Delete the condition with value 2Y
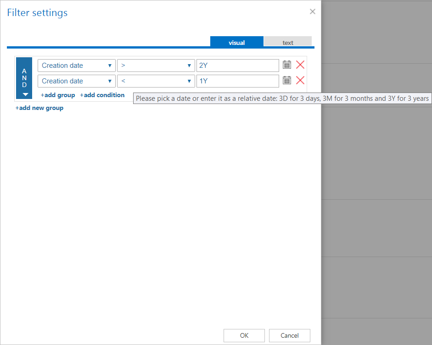The image size is (432, 345). (300, 65)
